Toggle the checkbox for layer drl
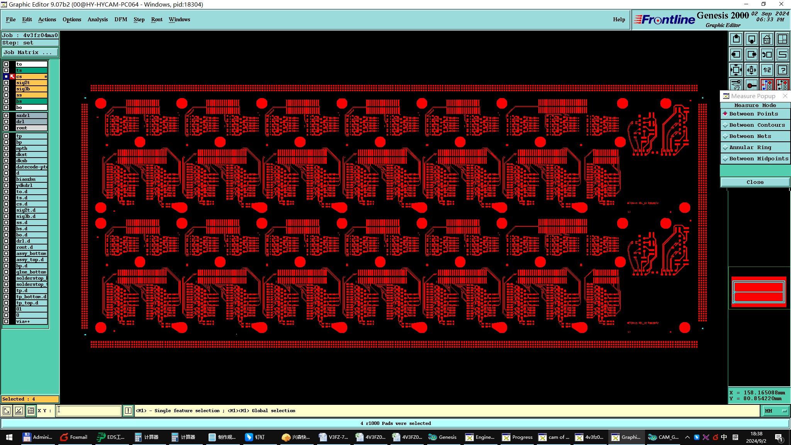Screen dimensions: 791x445 tap(6, 122)
